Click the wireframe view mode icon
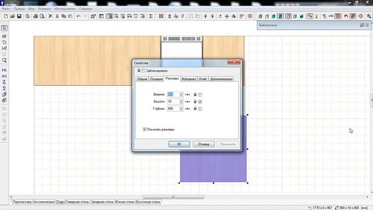 click(261, 16)
